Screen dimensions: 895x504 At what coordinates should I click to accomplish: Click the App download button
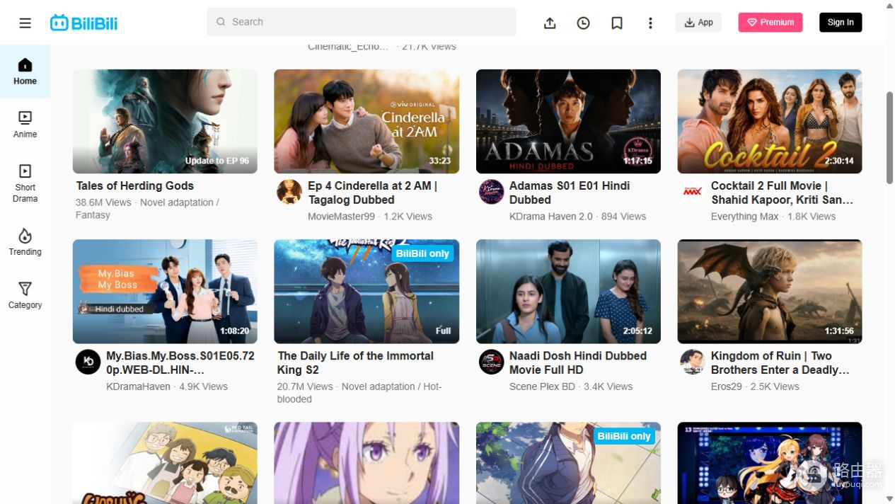point(698,23)
